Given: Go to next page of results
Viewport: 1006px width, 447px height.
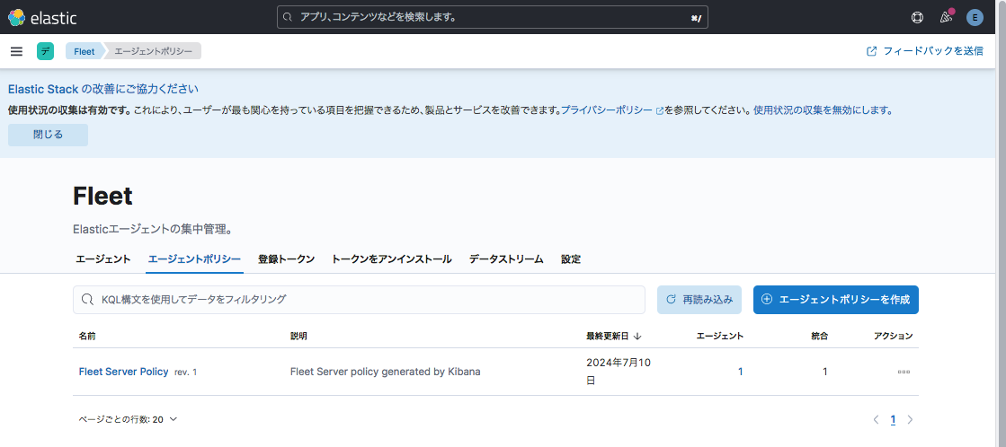Looking at the screenshot, I should tap(910, 419).
